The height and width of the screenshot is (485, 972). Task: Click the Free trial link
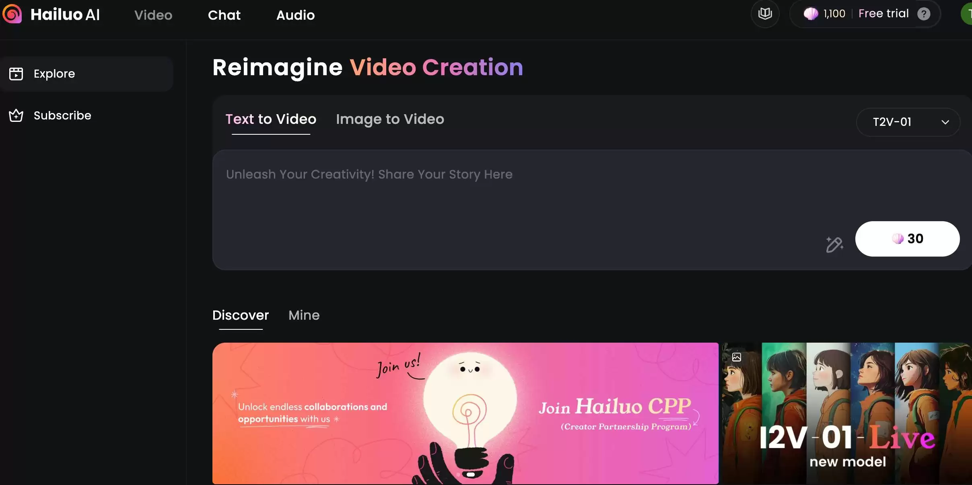click(x=883, y=14)
